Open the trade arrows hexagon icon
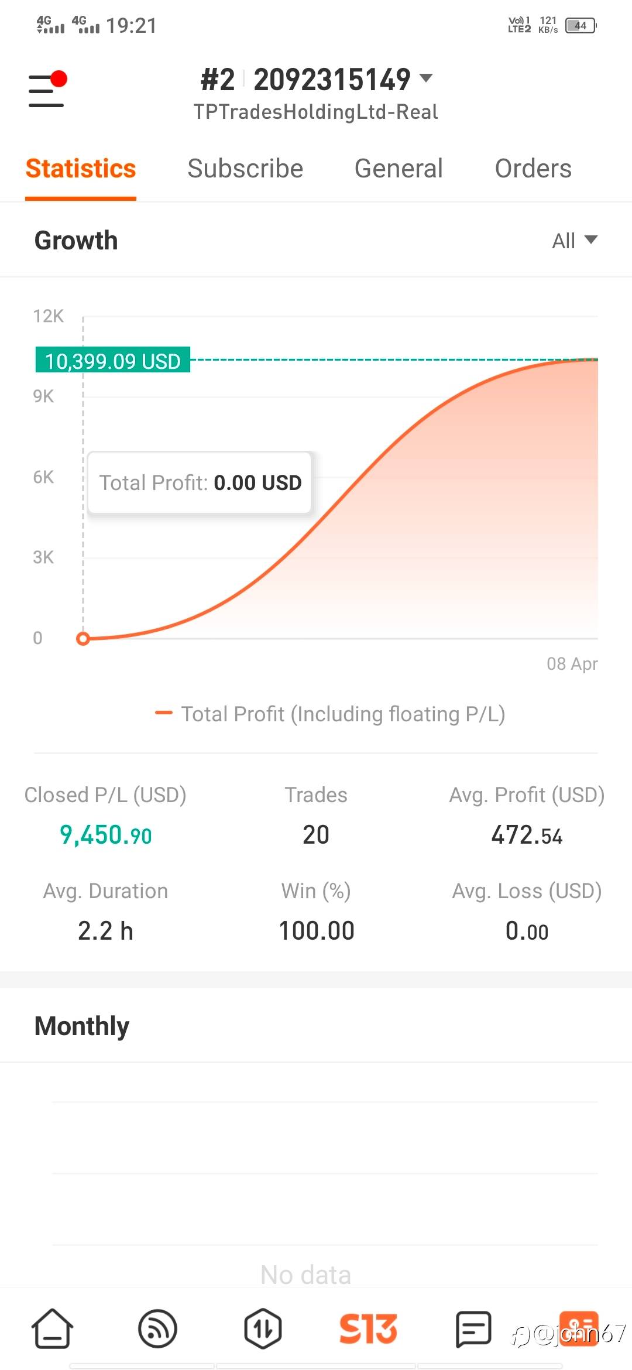This screenshot has width=632, height=1370. pos(263,1328)
